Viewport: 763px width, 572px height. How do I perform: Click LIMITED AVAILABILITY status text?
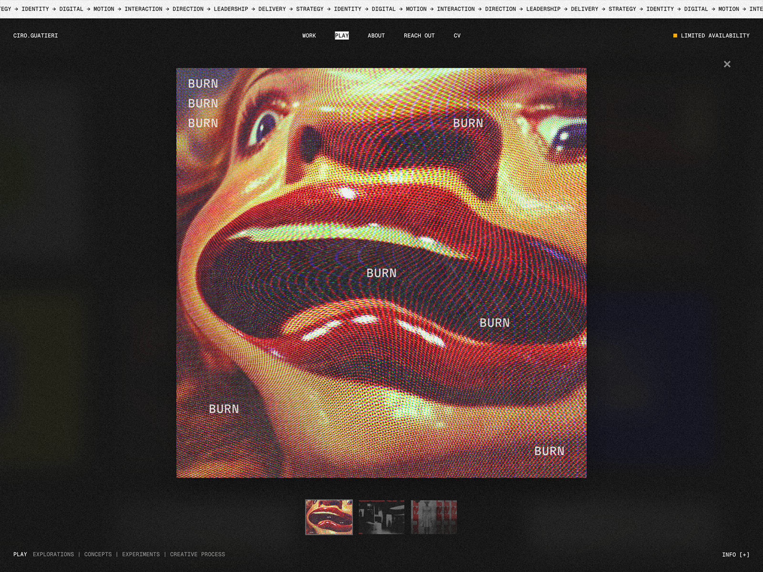click(x=715, y=35)
